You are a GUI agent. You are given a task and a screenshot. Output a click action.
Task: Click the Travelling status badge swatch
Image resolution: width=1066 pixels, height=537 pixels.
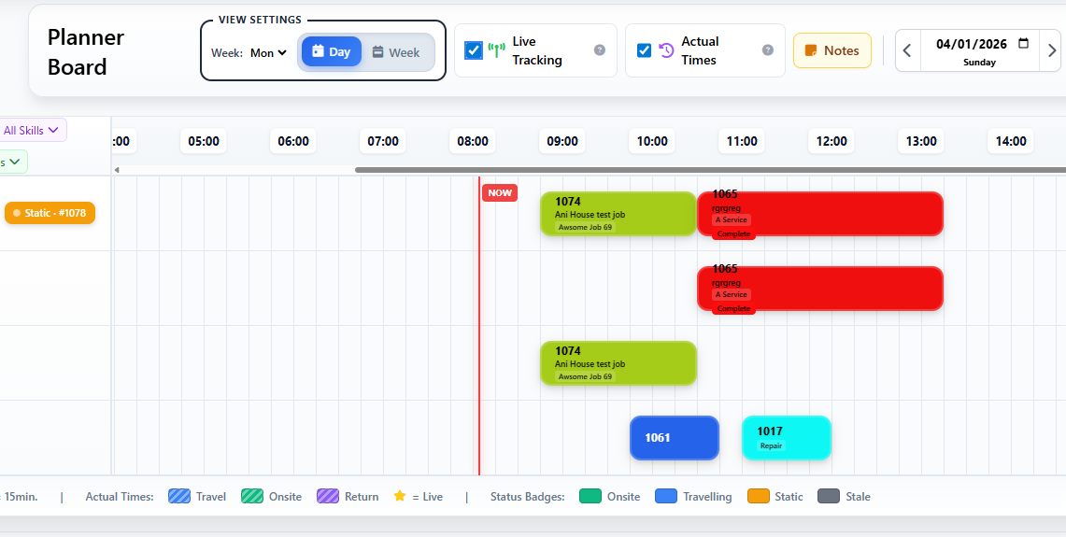coord(666,496)
